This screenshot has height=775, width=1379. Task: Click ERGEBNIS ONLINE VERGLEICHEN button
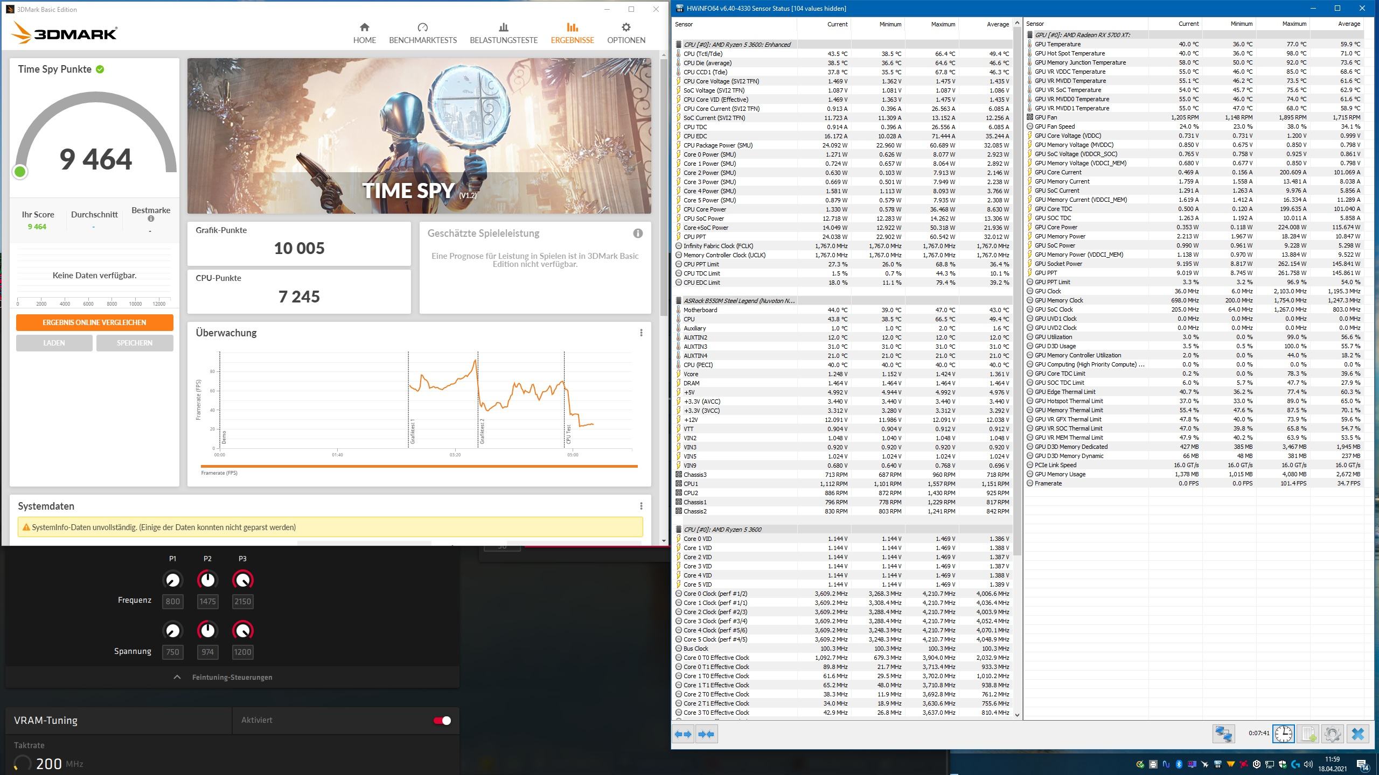point(94,322)
